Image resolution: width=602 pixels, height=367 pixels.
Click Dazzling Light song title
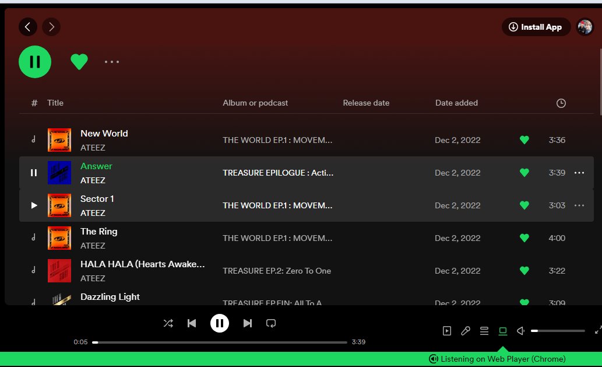pyautogui.click(x=110, y=296)
